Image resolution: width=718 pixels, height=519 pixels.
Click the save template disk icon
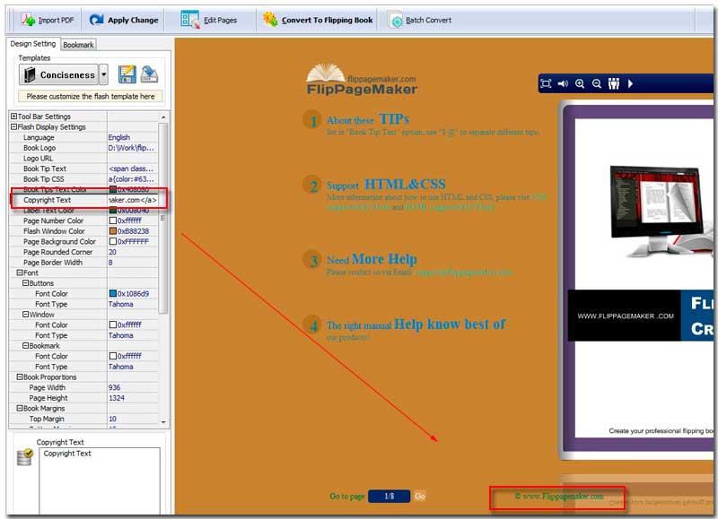tap(127, 74)
